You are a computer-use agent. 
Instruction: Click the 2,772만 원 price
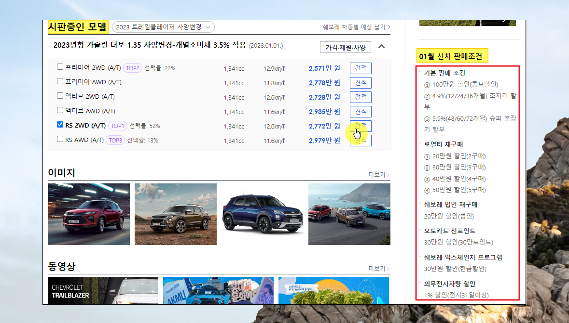click(324, 126)
